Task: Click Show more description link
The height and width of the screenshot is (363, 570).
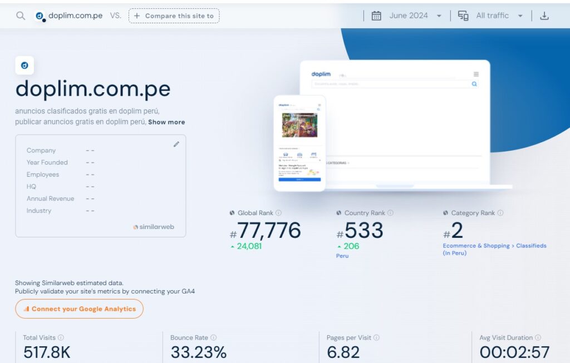Action: click(166, 122)
